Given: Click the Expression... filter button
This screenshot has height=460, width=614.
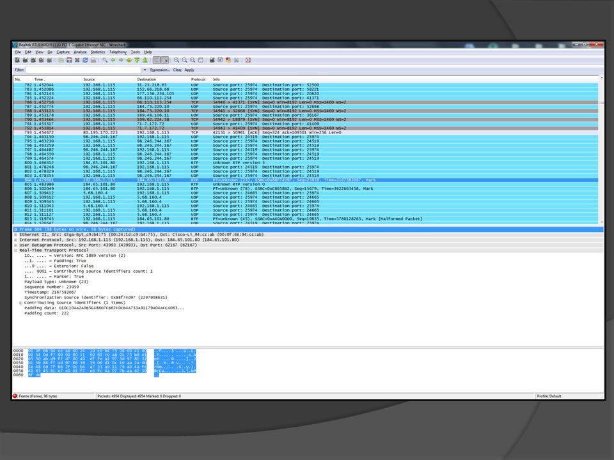Looking at the screenshot, I should 160,70.
